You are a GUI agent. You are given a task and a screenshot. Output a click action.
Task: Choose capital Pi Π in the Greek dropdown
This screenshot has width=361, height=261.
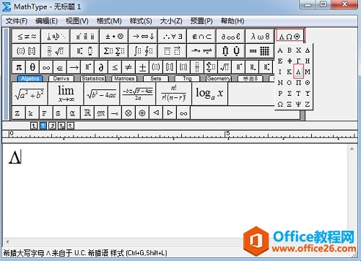click(x=298, y=82)
